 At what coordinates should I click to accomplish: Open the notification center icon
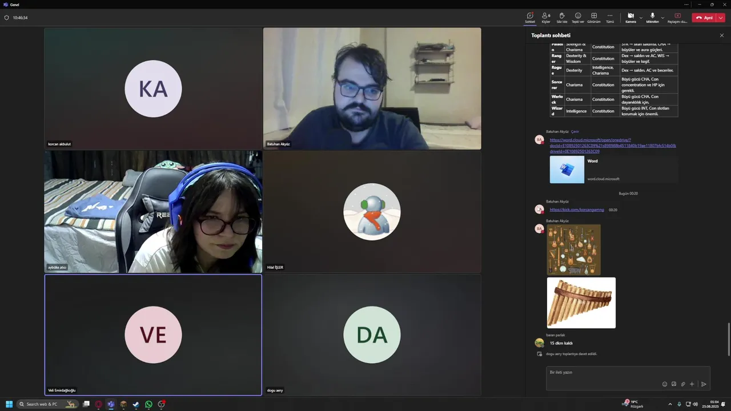(x=724, y=404)
